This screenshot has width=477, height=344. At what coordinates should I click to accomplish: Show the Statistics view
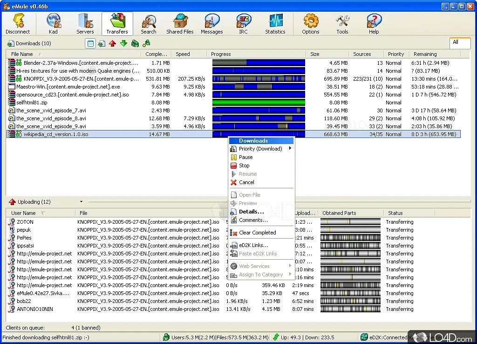click(x=275, y=23)
